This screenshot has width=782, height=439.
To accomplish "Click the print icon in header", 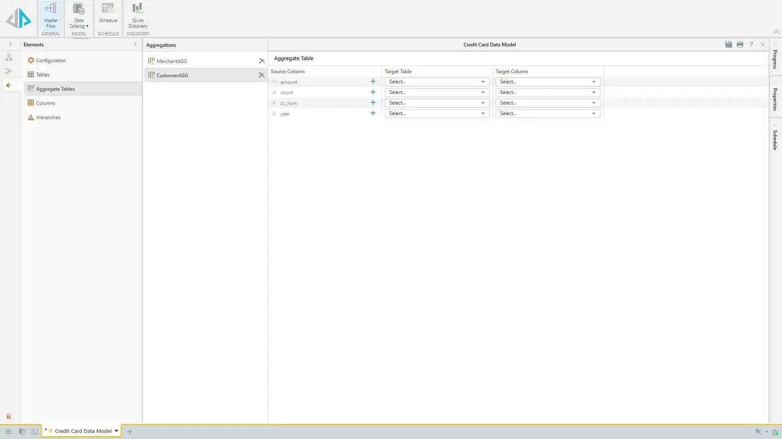I will [x=740, y=45].
